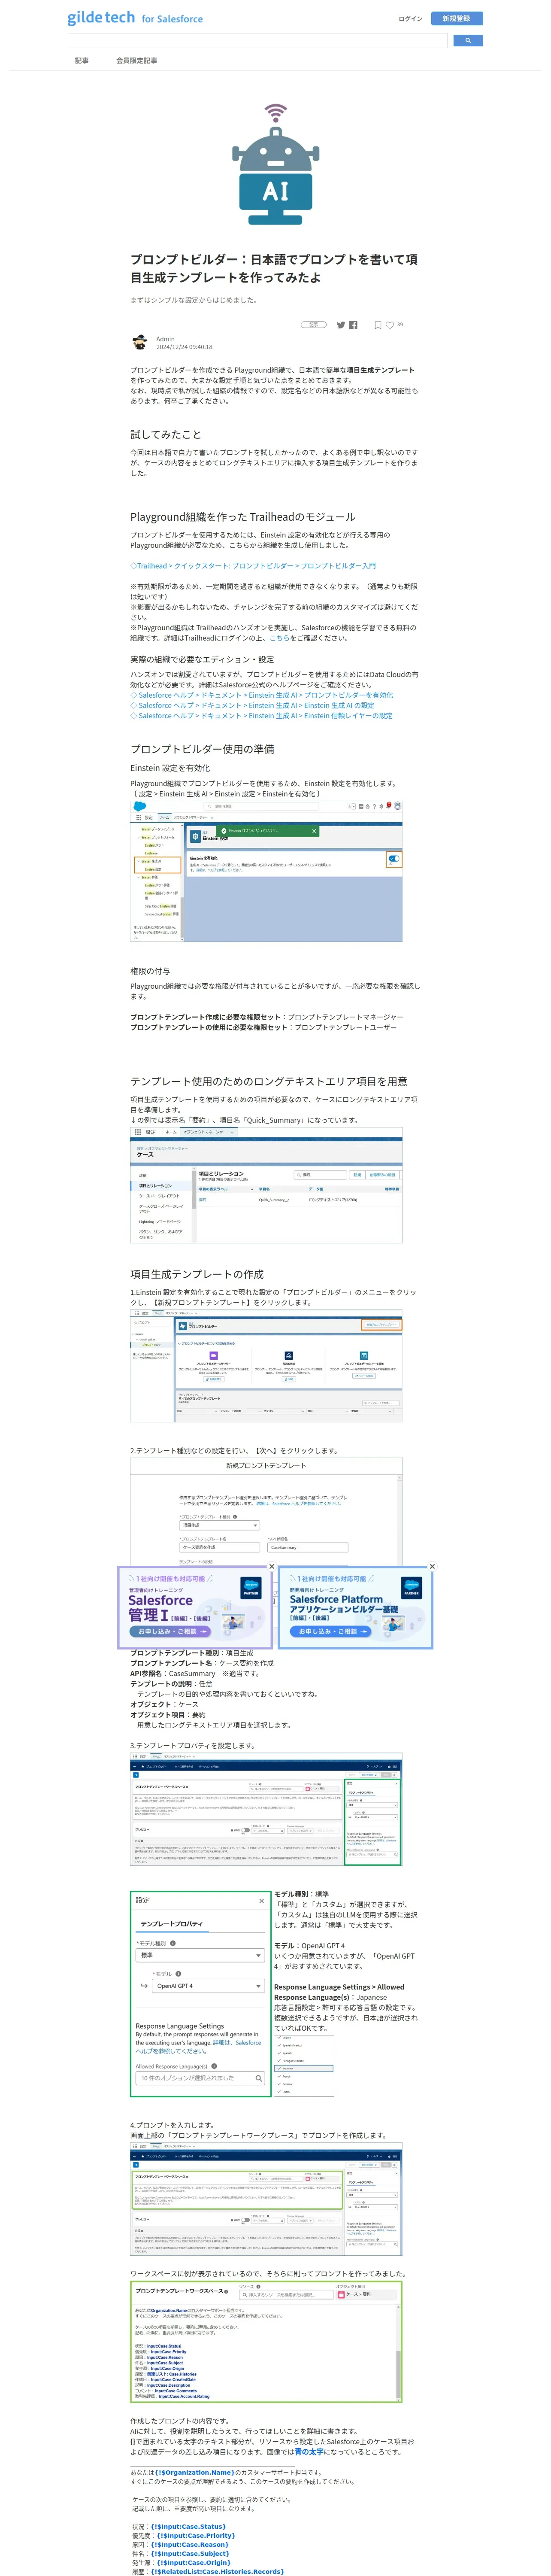551x2576 pixels.
Task: Click the article date 2024/12/24 09:40:18
Action: pyautogui.click(x=184, y=347)
